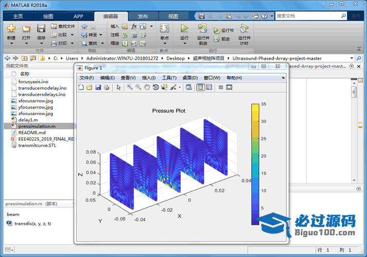The height and width of the screenshot is (257, 367).
Task: Expand the 断点 dropdown arrow
Action: point(165,43)
